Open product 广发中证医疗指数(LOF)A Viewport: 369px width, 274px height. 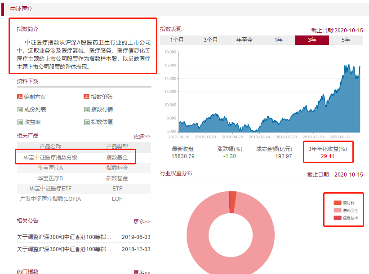(50, 199)
